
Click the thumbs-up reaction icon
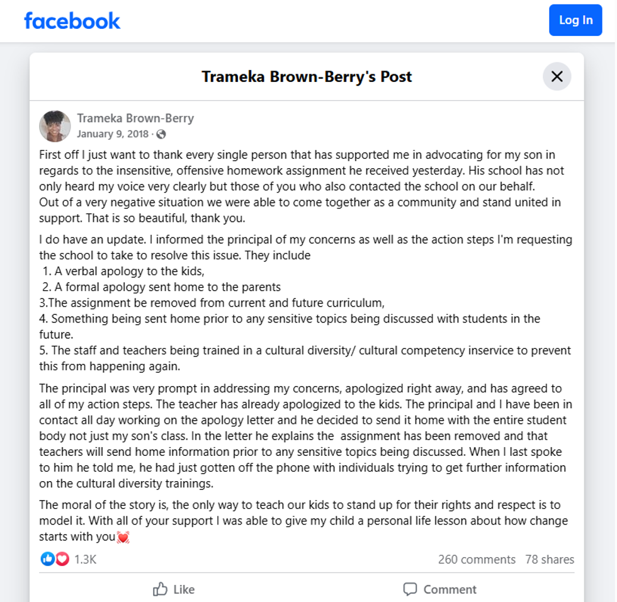click(47, 558)
